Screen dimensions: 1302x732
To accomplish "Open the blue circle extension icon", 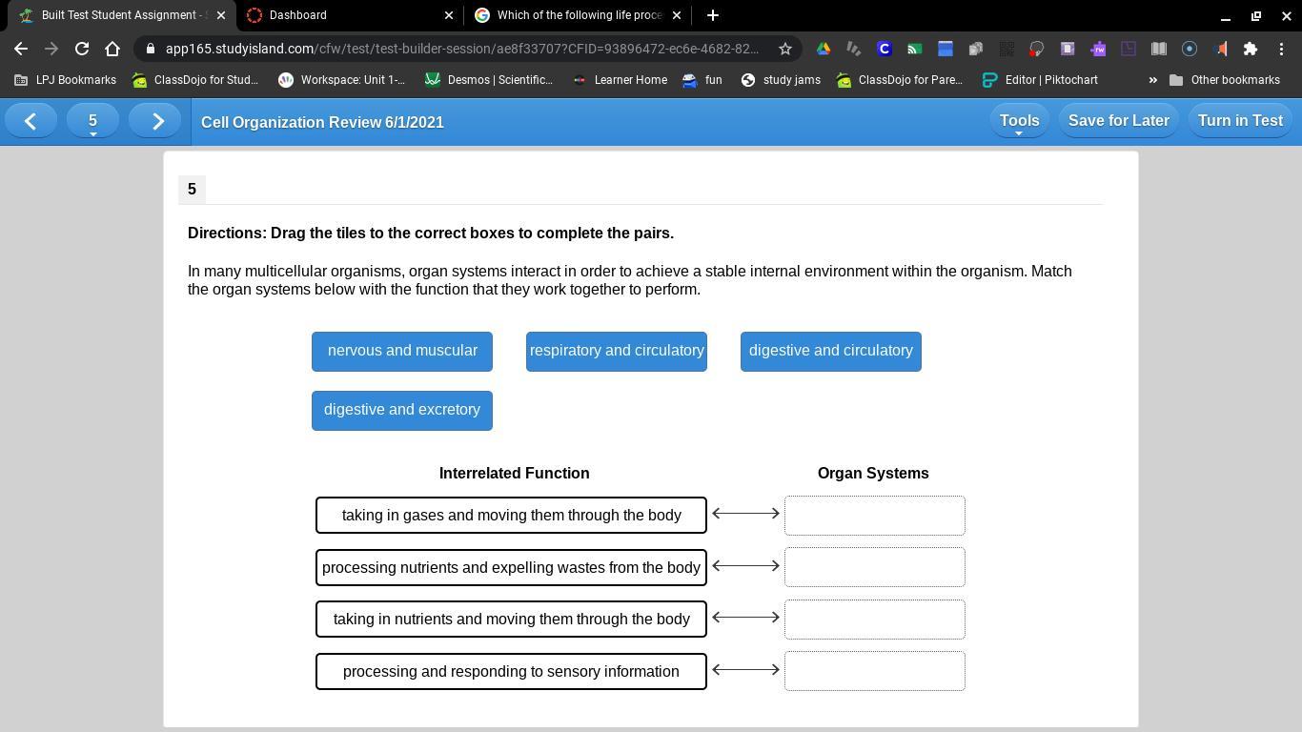I will (1190, 49).
